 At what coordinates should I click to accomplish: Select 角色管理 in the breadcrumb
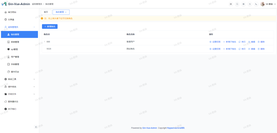tap(49, 4)
